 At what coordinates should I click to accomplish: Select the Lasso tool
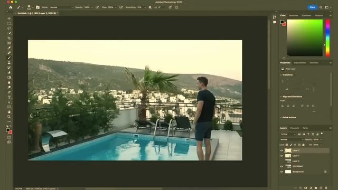point(9,28)
